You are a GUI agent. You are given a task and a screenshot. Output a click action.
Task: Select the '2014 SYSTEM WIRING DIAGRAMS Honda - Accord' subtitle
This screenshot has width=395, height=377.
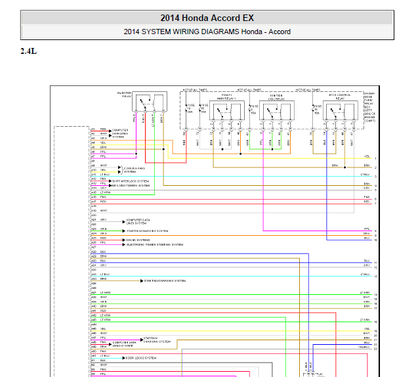(x=207, y=32)
